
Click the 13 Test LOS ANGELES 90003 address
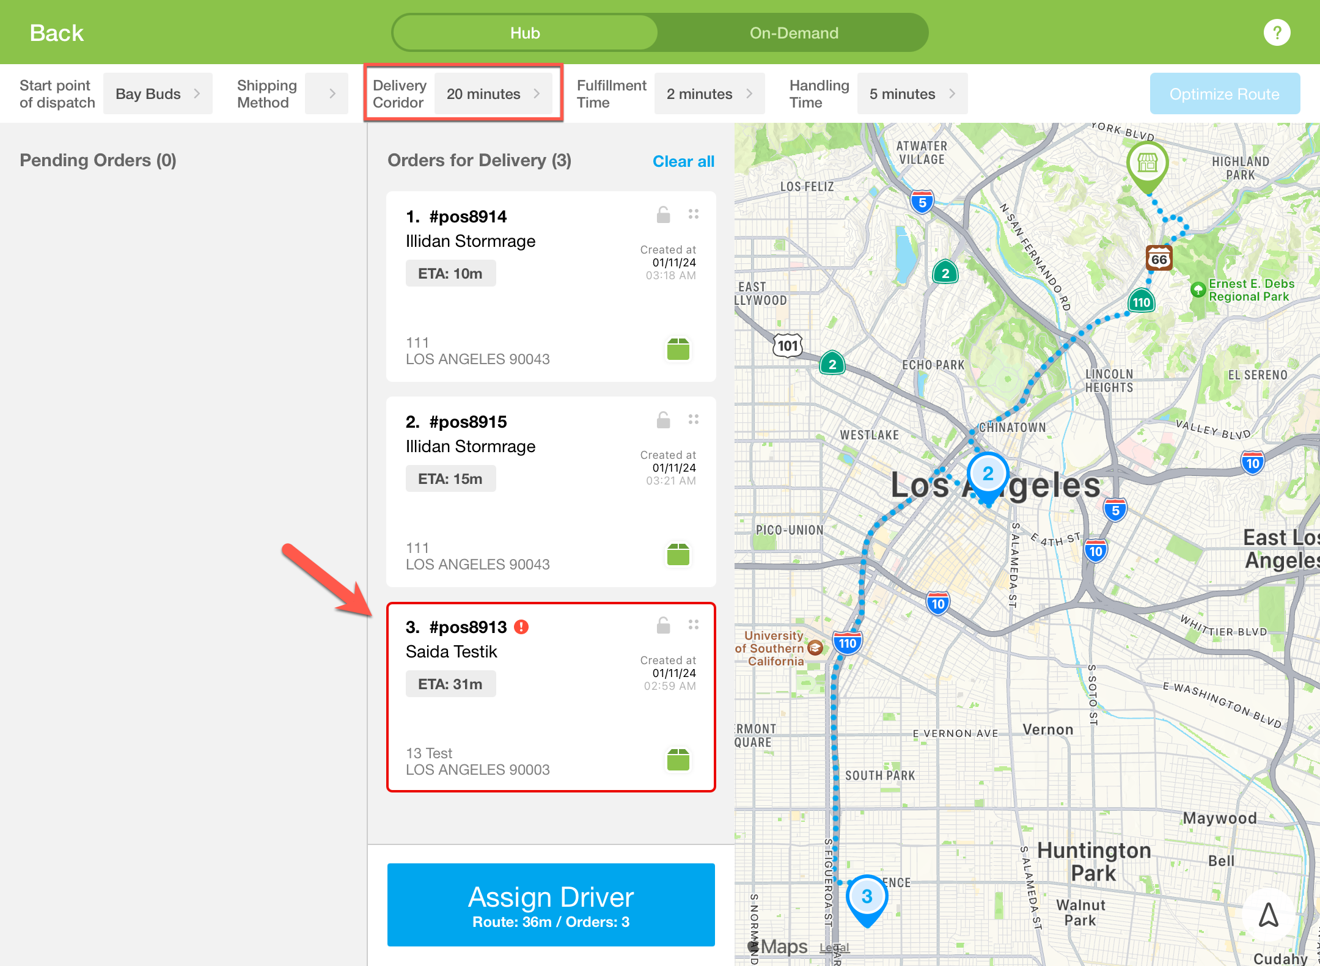477,761
